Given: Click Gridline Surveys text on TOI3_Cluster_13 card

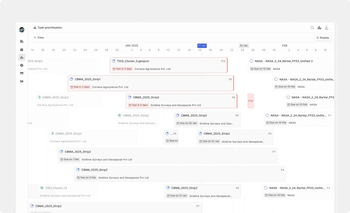Looking at the screenshot, I should click(x=65, y=196).
